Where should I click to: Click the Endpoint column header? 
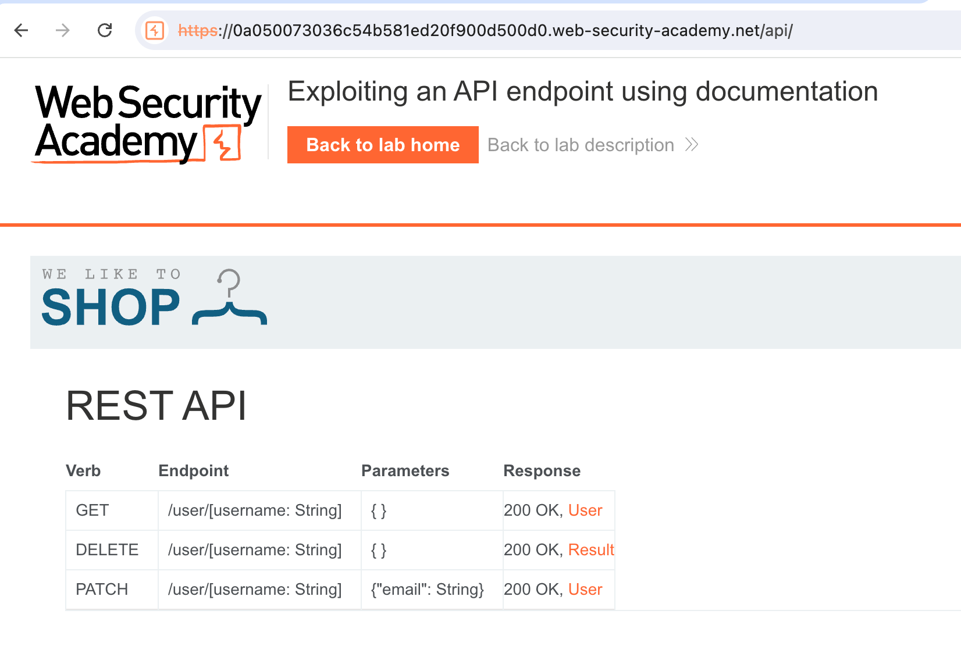[194, 471]
